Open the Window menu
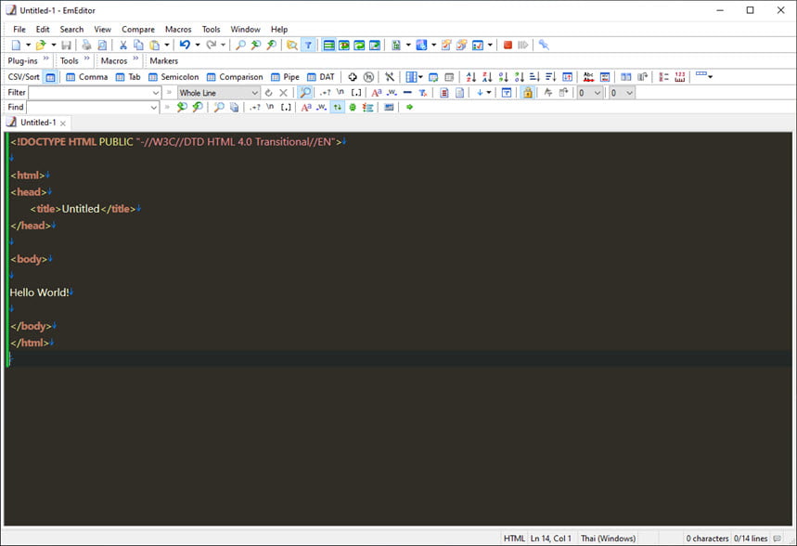 tap(246, 29)
